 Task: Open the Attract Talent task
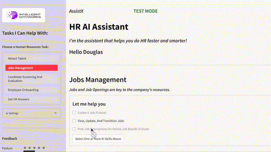(17, 58)
